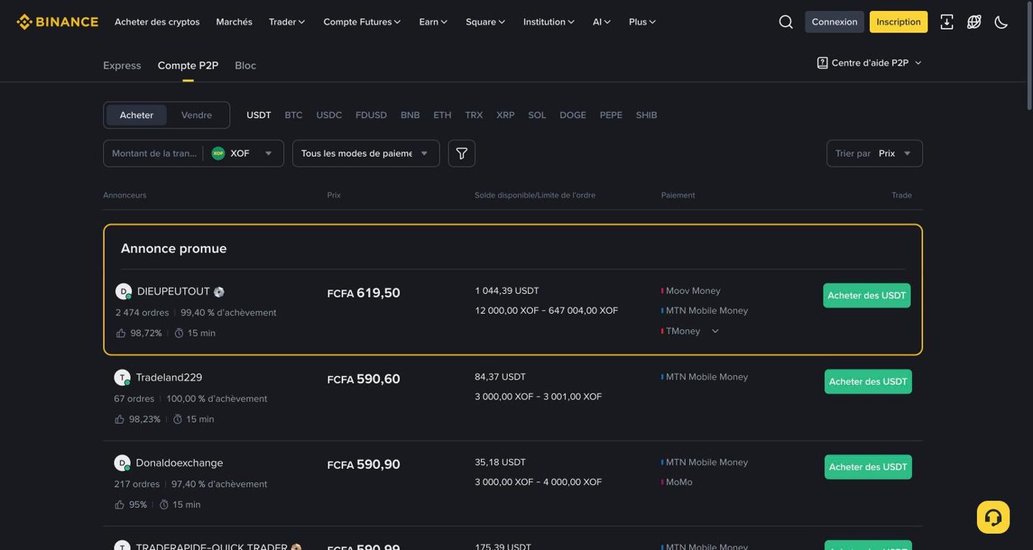The image size is (1033, 550).
Task: Click the Connexion button
Action: coord(835,22)
